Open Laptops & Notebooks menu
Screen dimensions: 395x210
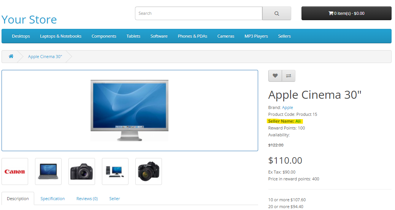coord(61,36)
